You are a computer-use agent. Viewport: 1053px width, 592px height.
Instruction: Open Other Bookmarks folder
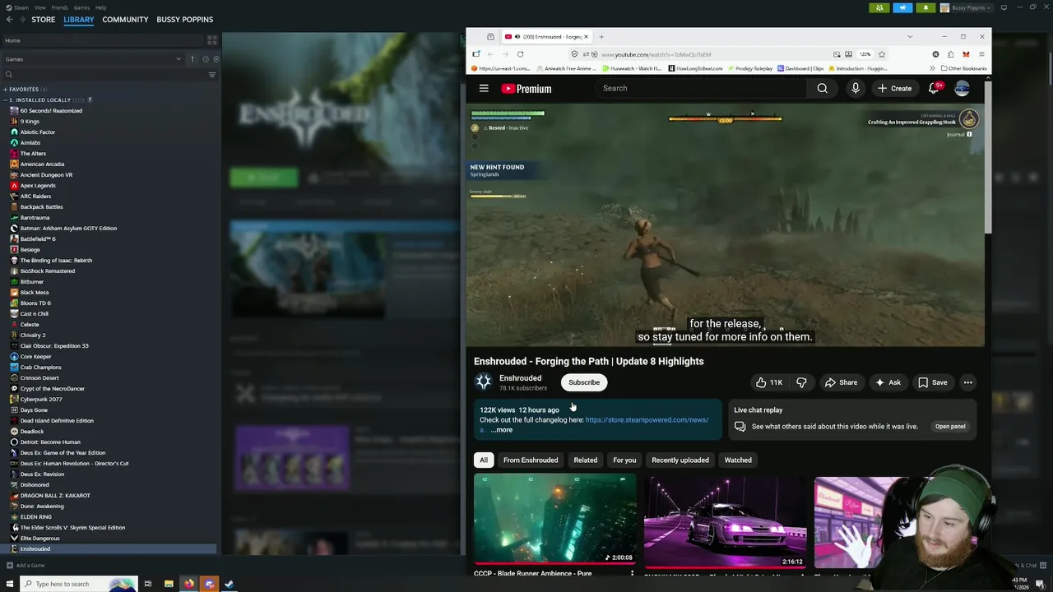pyautogui.click(x=963, y=68)
